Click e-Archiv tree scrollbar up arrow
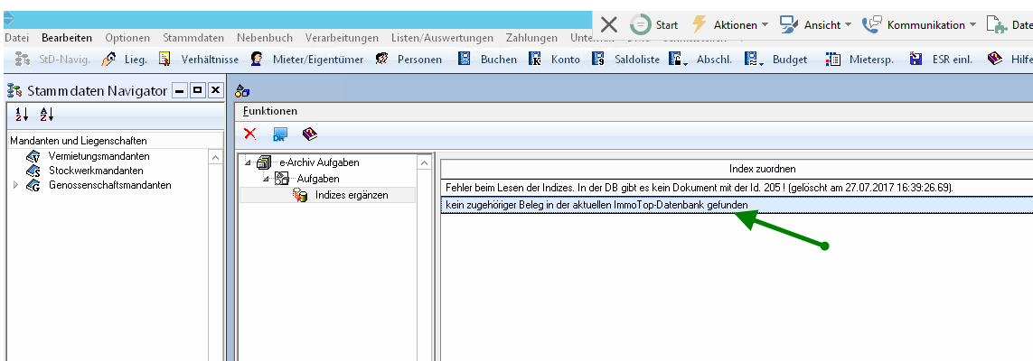1033x361 pixels. coord(425,163)
